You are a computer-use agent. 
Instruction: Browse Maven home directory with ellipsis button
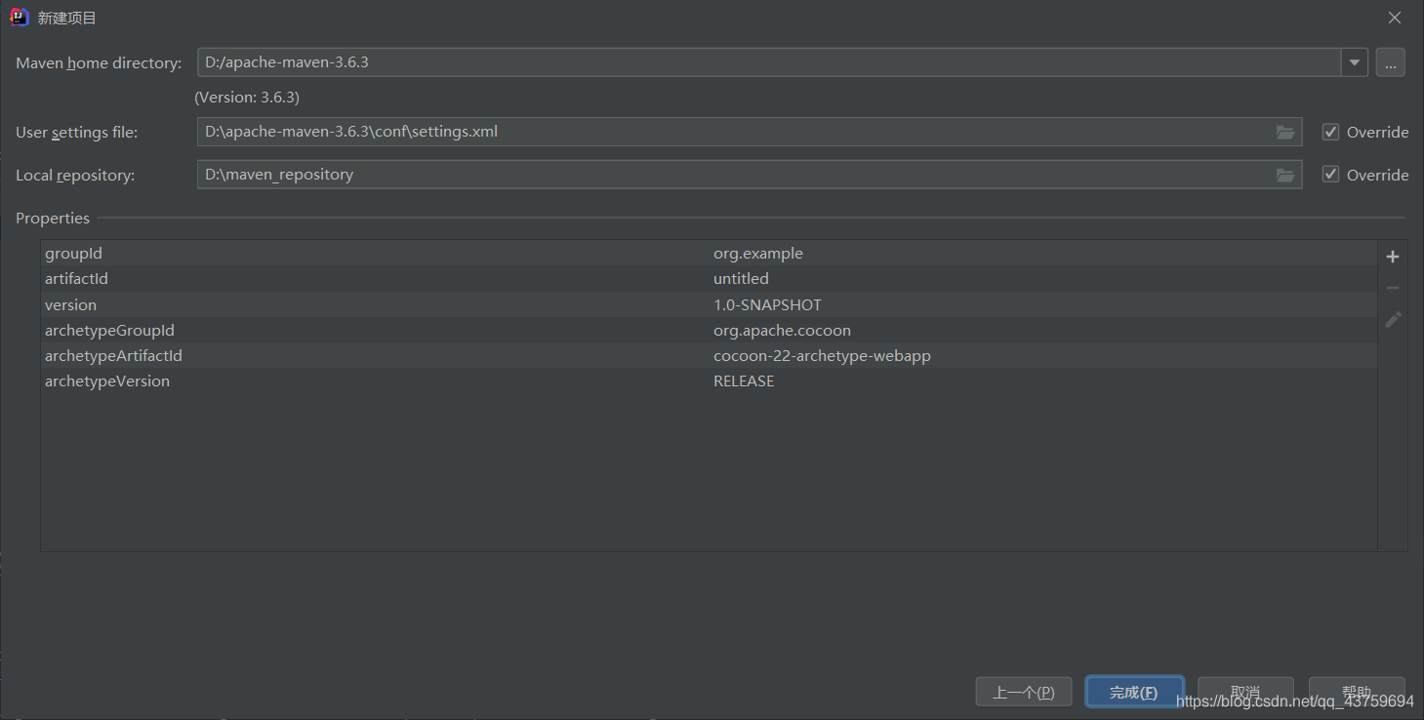click(x=1391, y=62)
